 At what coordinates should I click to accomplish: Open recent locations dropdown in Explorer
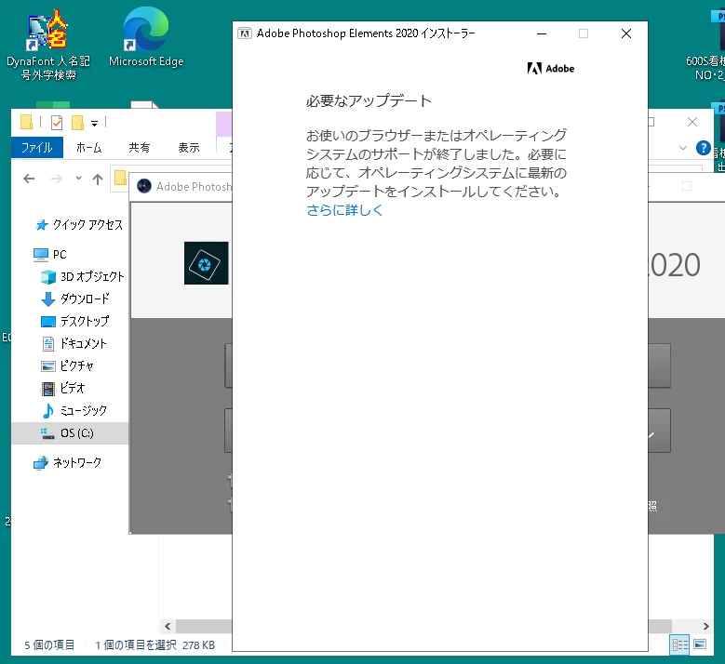pyautogui.click(x=78, y=179)
